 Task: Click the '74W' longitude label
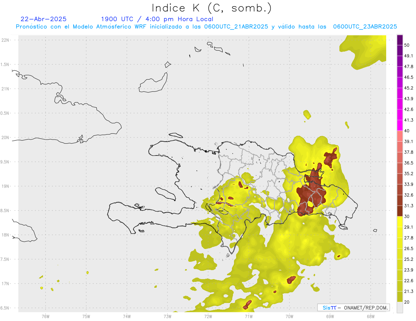point(127,316)
